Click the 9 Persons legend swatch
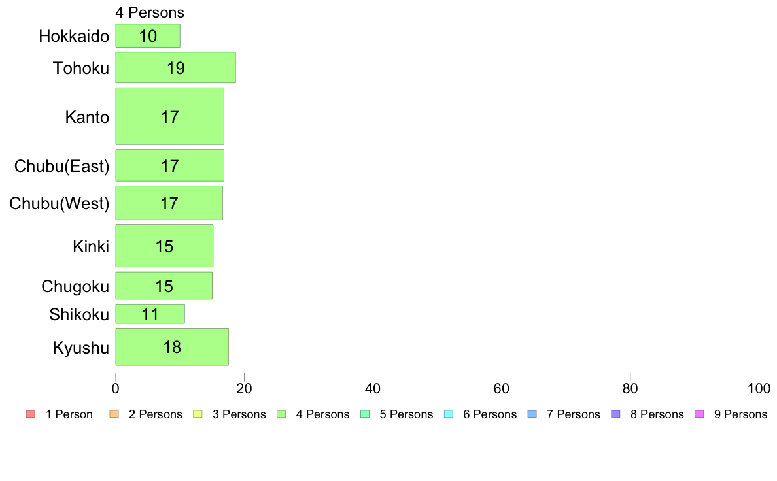Image resolution: width=777 pixels, height=481 pixels. (699, 414)
